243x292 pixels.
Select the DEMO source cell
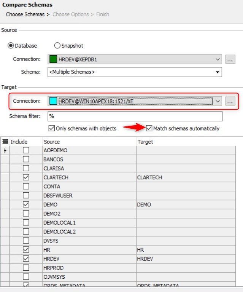click(x=89, y=204)
